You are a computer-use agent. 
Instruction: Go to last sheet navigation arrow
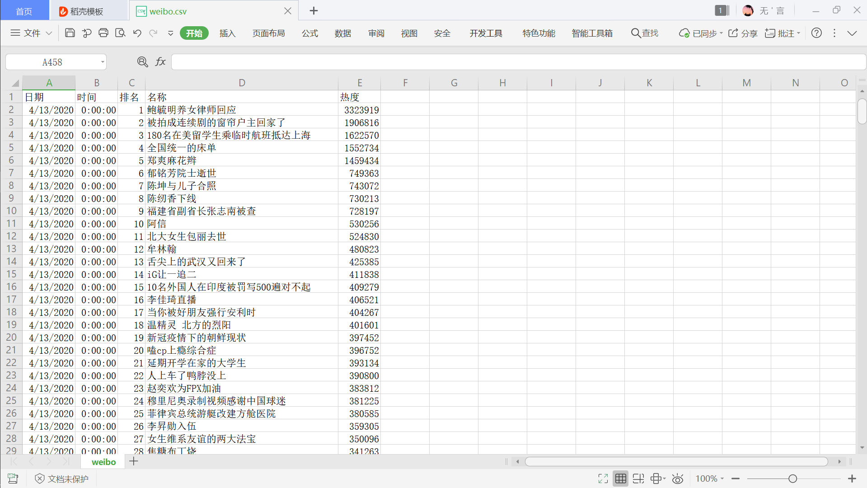(66, 461)
